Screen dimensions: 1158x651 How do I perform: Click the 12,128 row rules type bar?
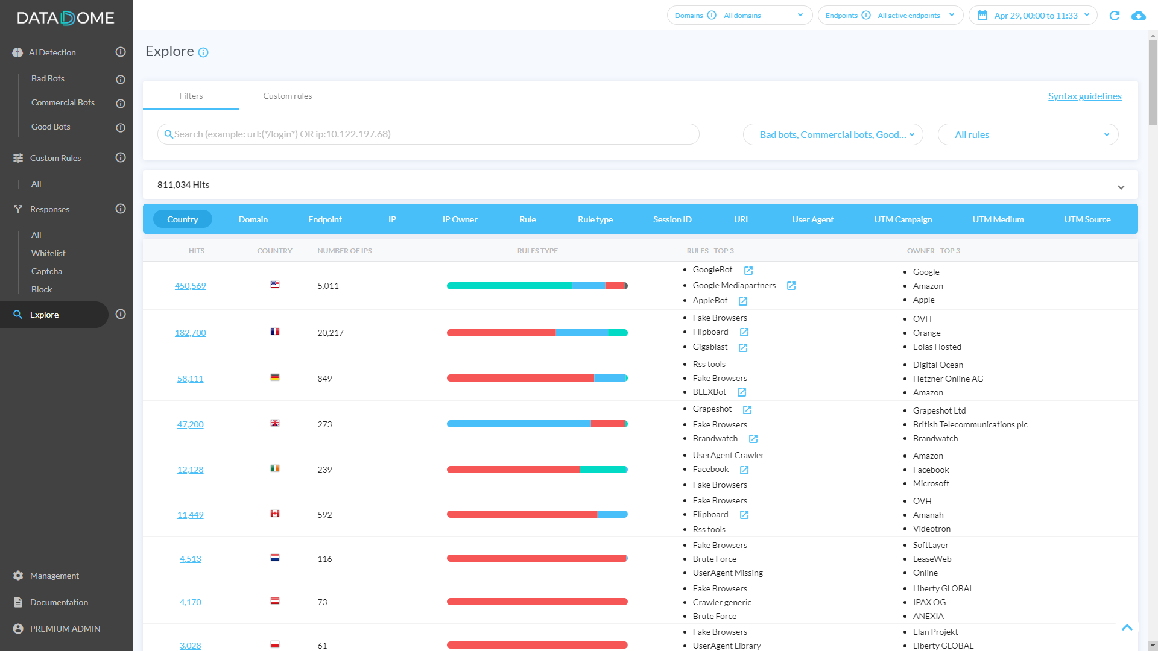tap(537, 470)
